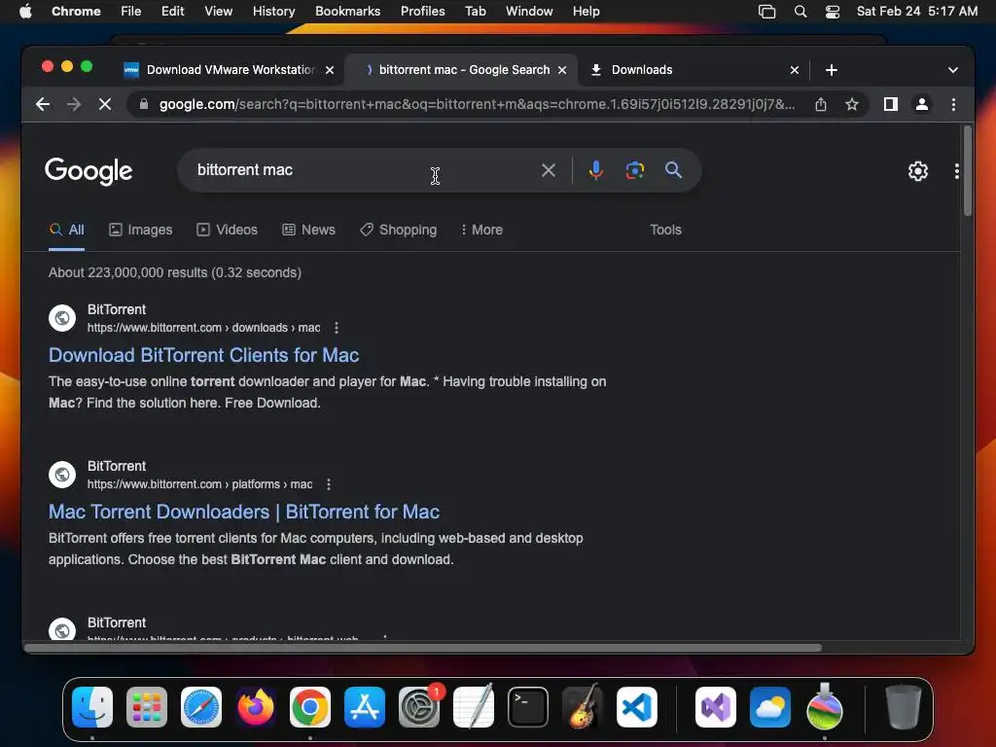Launch Finder from the Dock
The height and width of the screenshot is (747, 996).
click(92, 707)
